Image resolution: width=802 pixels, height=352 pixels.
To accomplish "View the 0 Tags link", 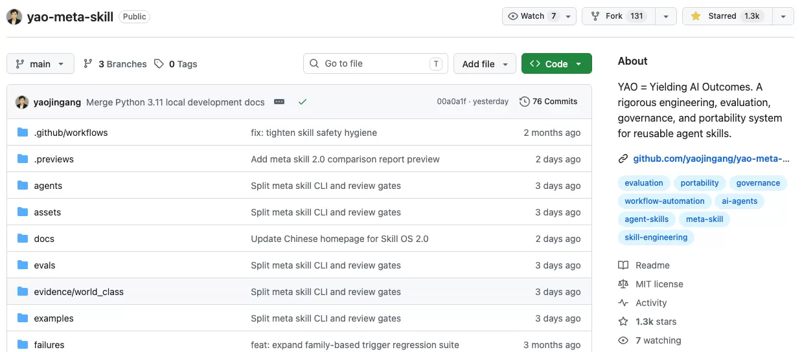I will click(x=176, y=63).
